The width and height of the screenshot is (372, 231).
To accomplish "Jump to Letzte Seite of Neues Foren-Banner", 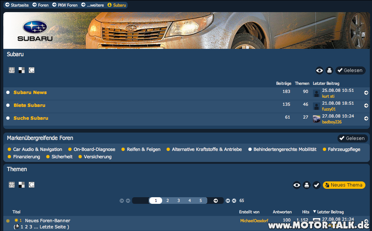I will [x=53, y=227].
